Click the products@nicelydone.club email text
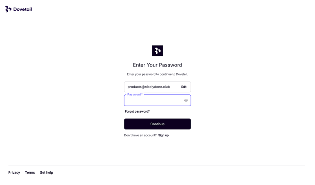Viewport: 315px width, 185px height. (x=148, y=87)
